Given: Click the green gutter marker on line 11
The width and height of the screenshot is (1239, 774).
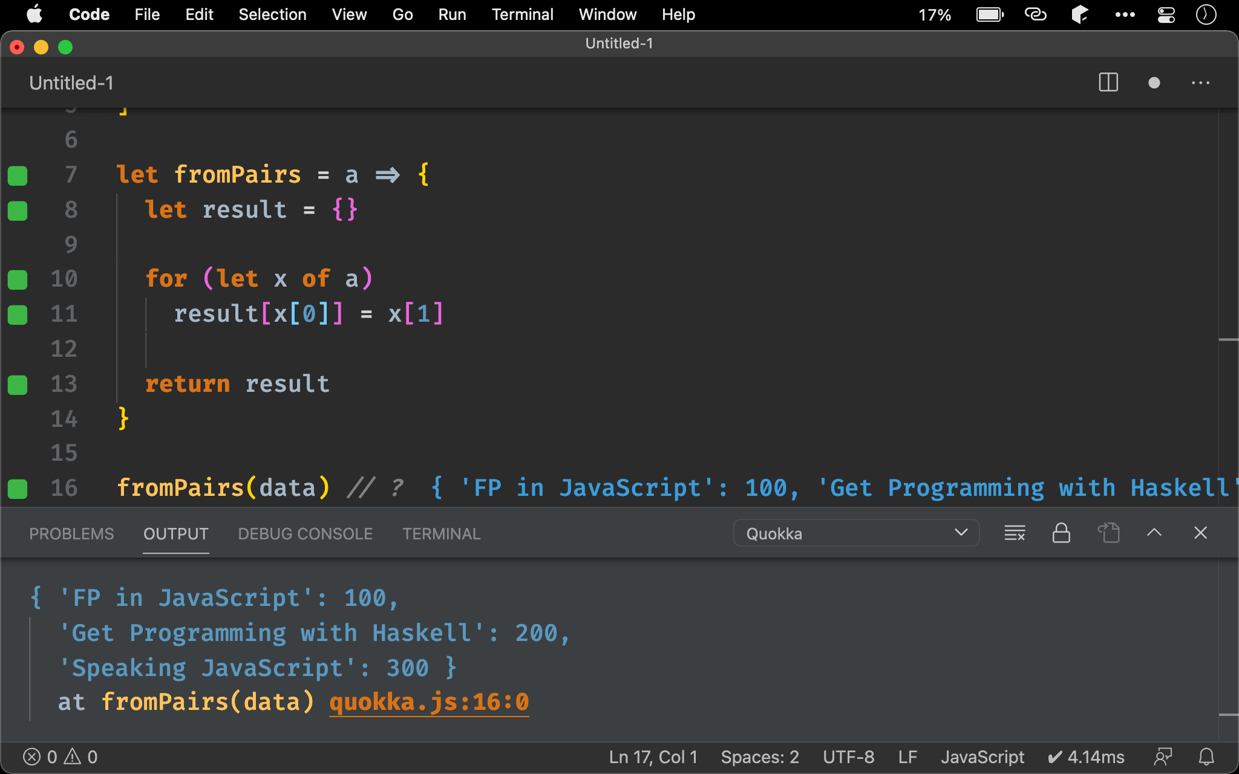Looking at the screenshot, I should point(18,314).
